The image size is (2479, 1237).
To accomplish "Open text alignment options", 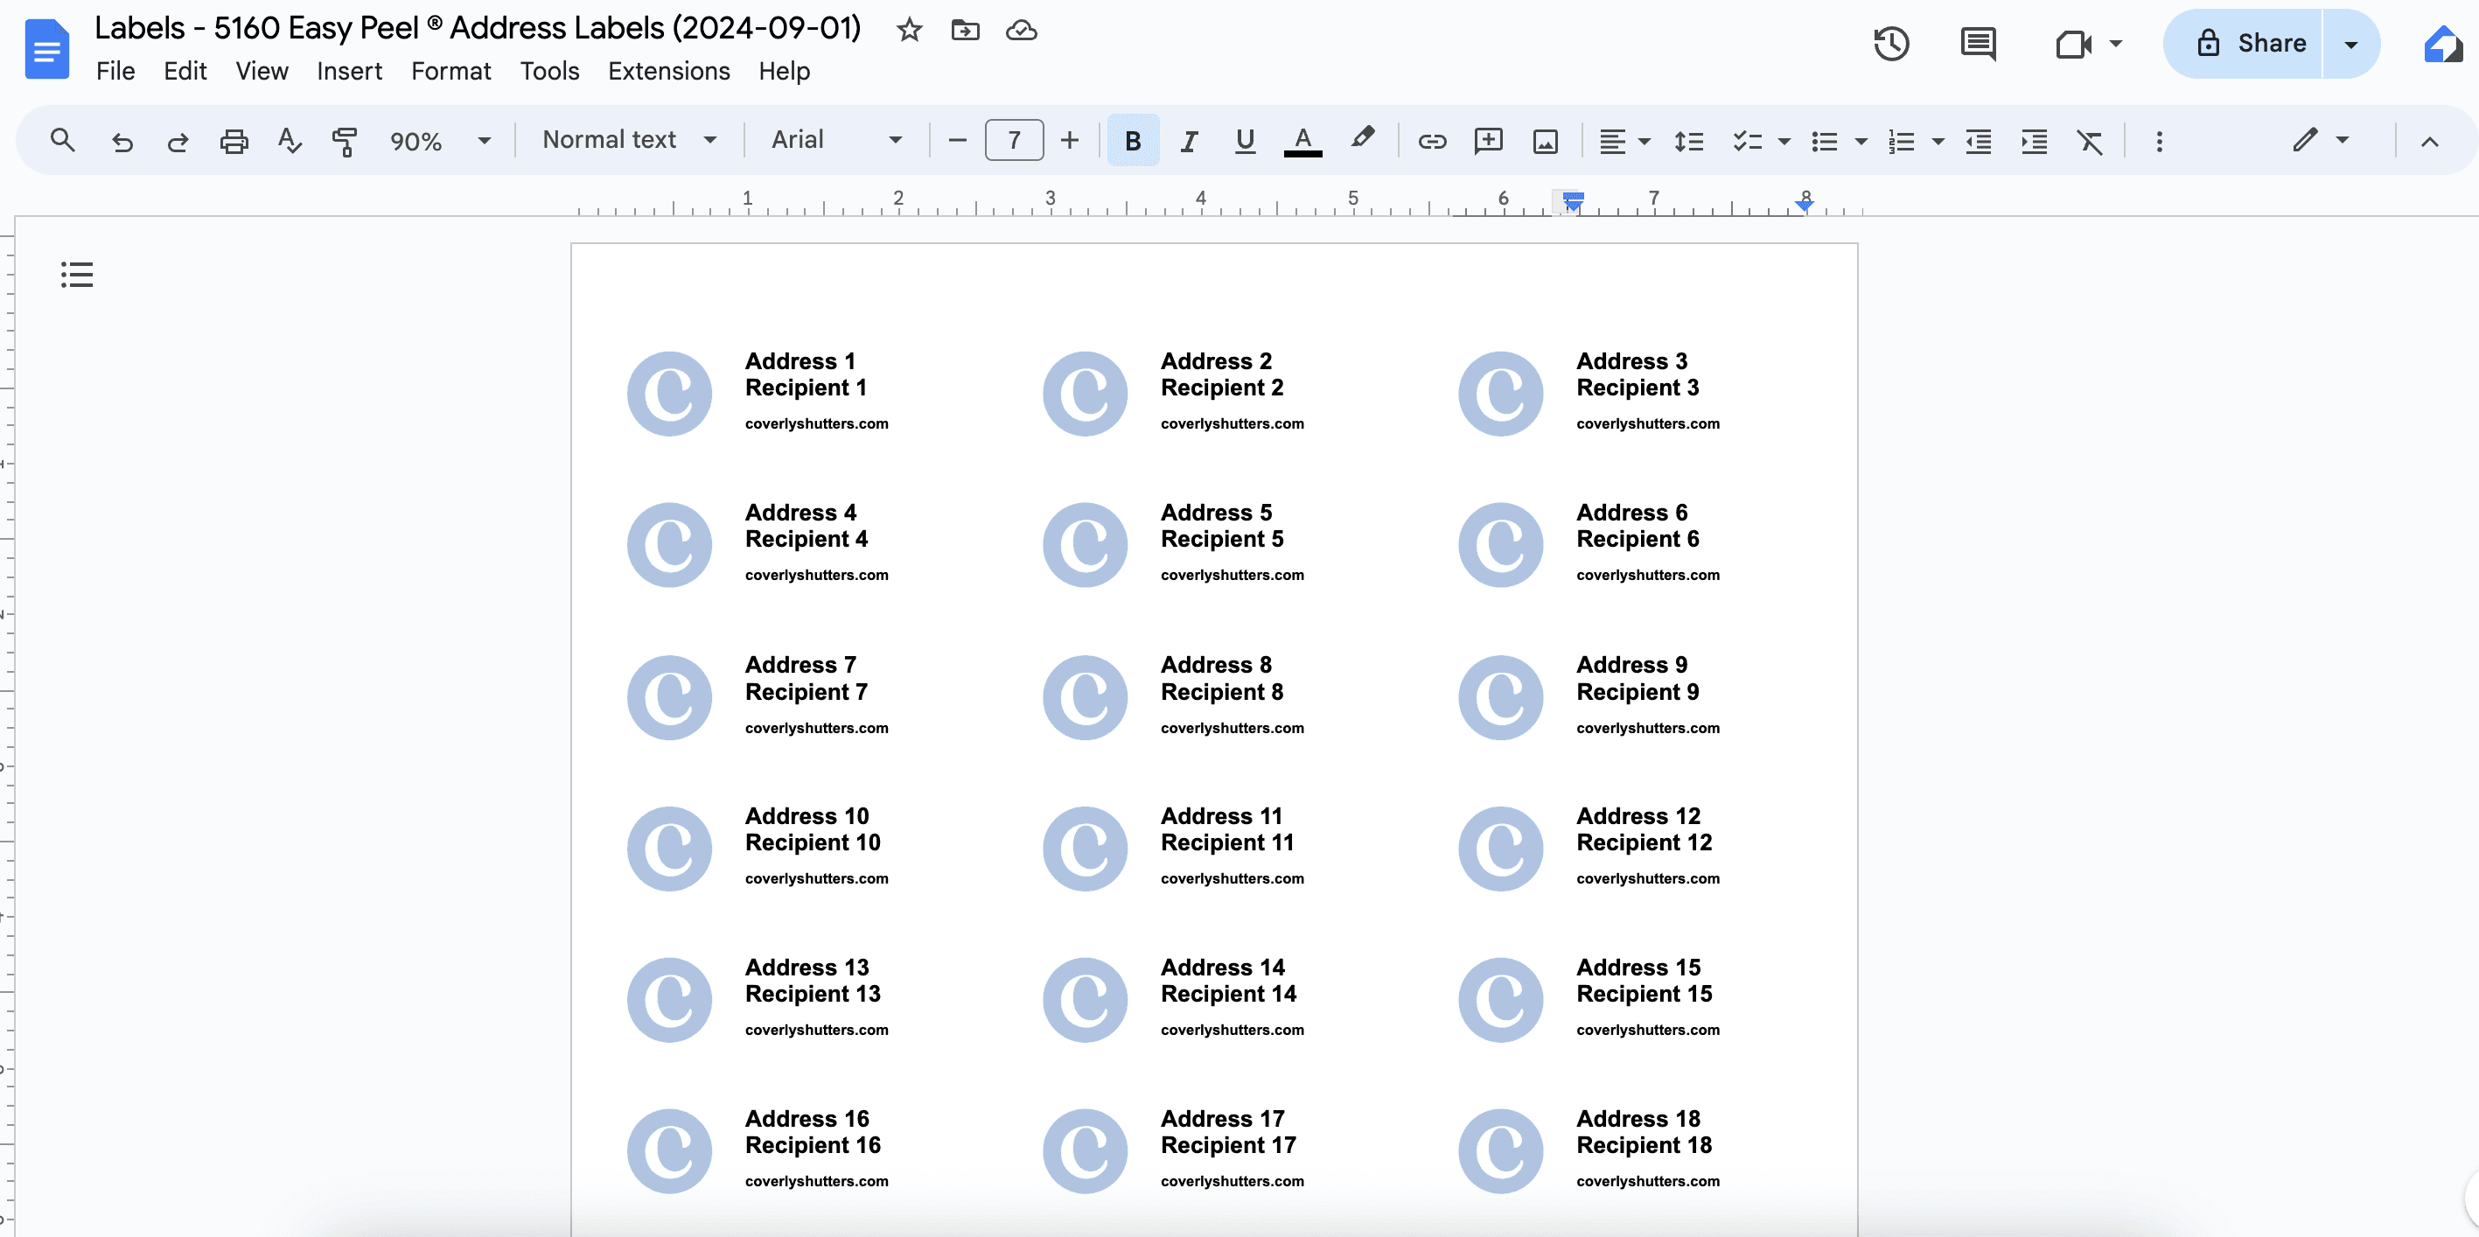I will [x=1624, y=142].
